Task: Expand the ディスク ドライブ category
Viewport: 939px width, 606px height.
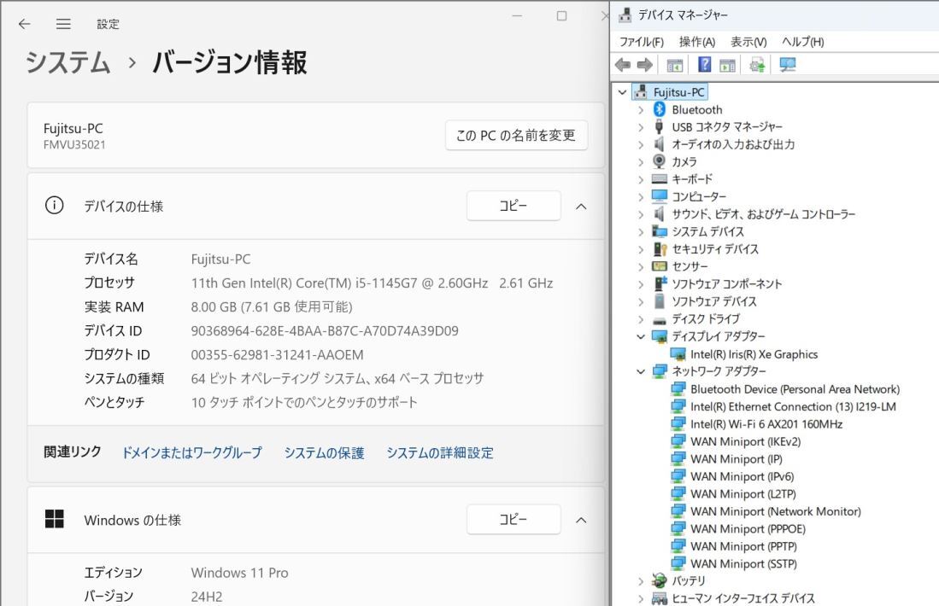Action: point(641,318)
